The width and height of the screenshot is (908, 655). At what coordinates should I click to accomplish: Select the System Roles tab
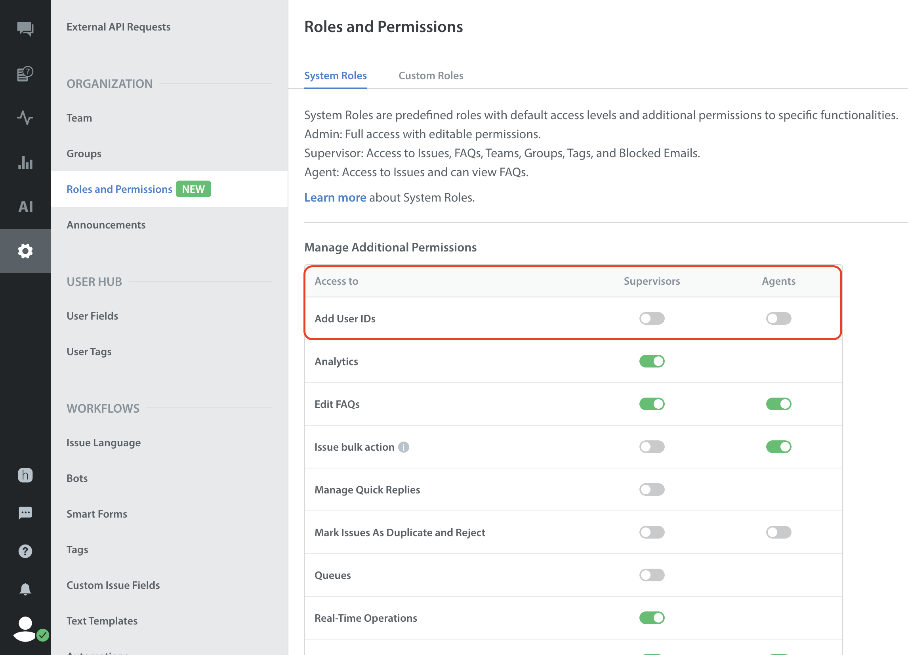click(335, 76)
